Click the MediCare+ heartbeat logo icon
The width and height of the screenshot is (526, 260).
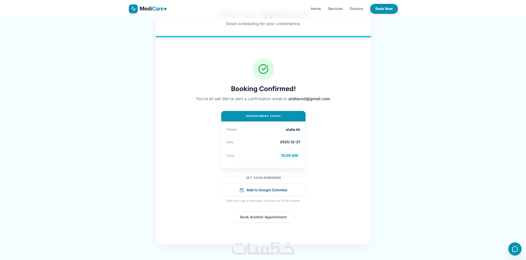pos(133,9)
